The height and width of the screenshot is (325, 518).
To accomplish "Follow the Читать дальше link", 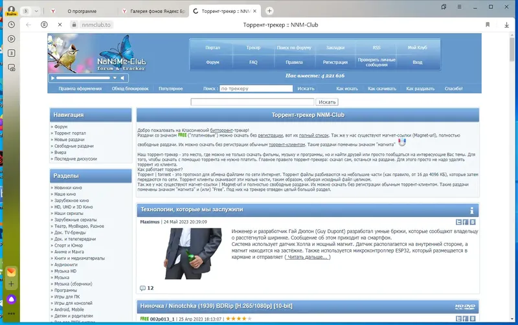I will click(x=307, y=257).
